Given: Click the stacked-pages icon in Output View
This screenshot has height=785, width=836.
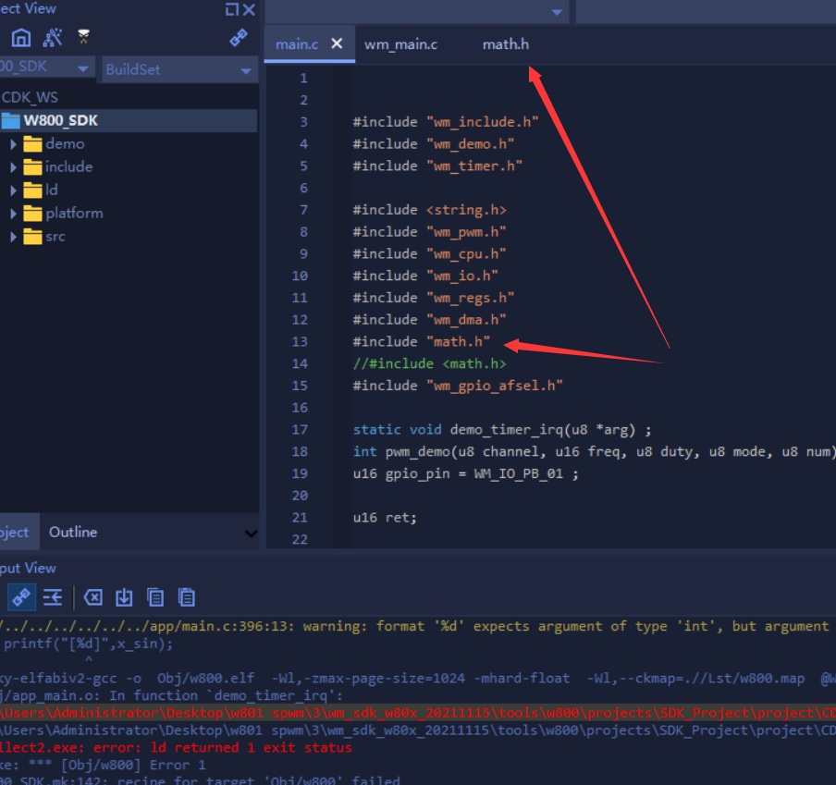Looking at the screenshot, I should [187, 596].
